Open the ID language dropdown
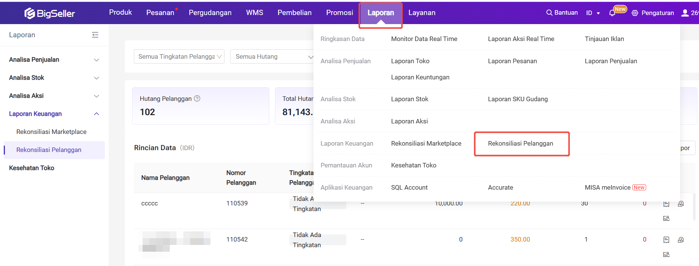The width and height of the screenshot is (699, 266). click(x=593, y=13)
